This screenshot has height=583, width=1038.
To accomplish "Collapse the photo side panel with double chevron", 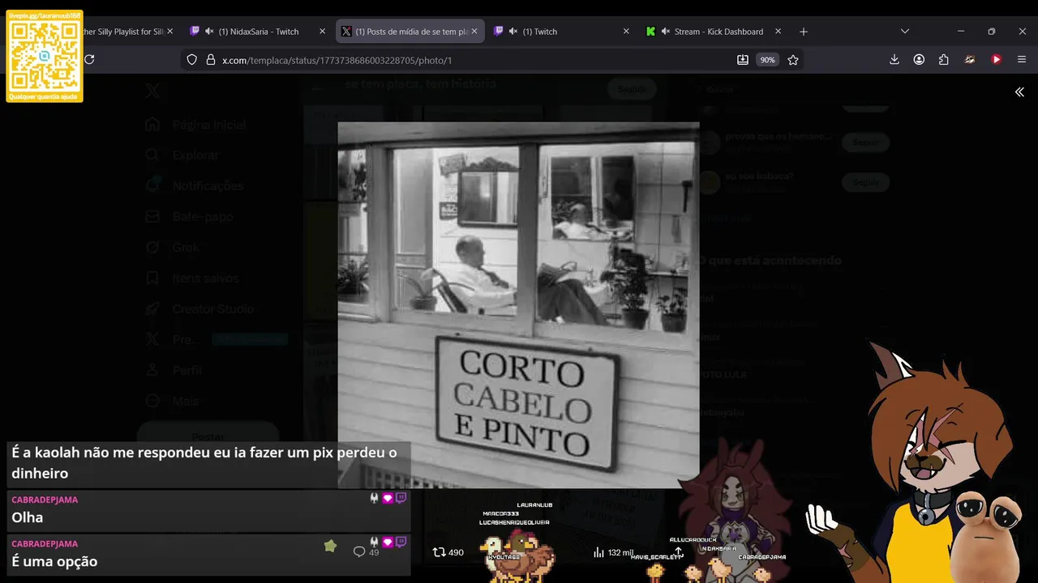I will pos(1019,92).
